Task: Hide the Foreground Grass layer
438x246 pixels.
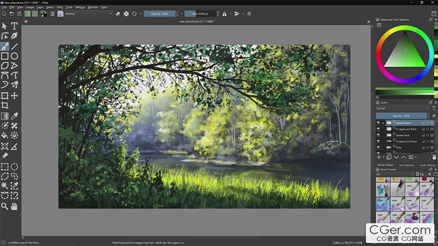Action: coord(378,141)
